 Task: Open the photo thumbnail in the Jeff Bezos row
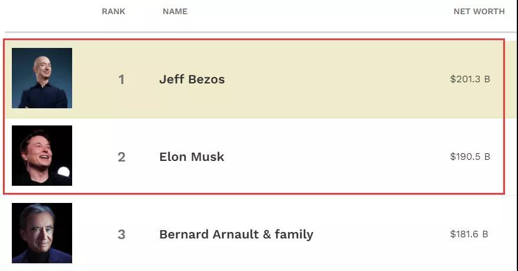(42, 78)
